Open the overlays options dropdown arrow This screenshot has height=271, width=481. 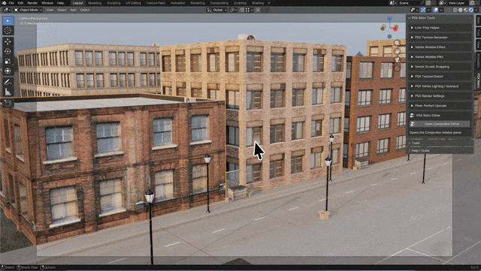(441, 10)
